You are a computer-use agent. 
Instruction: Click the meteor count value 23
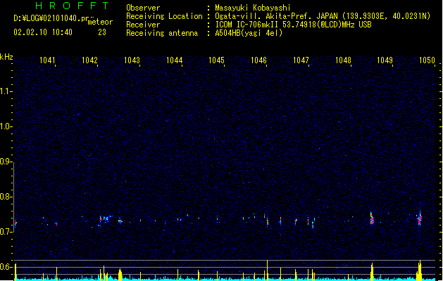pyautogui.click(x=102, y=32)
